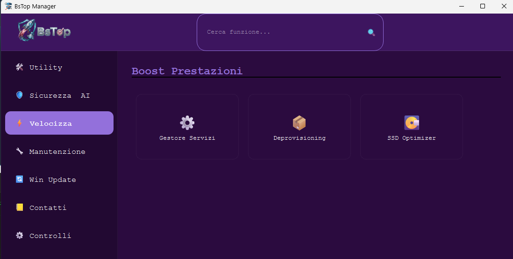Click the SSD Optimizer disk icon

click(411, 123)
